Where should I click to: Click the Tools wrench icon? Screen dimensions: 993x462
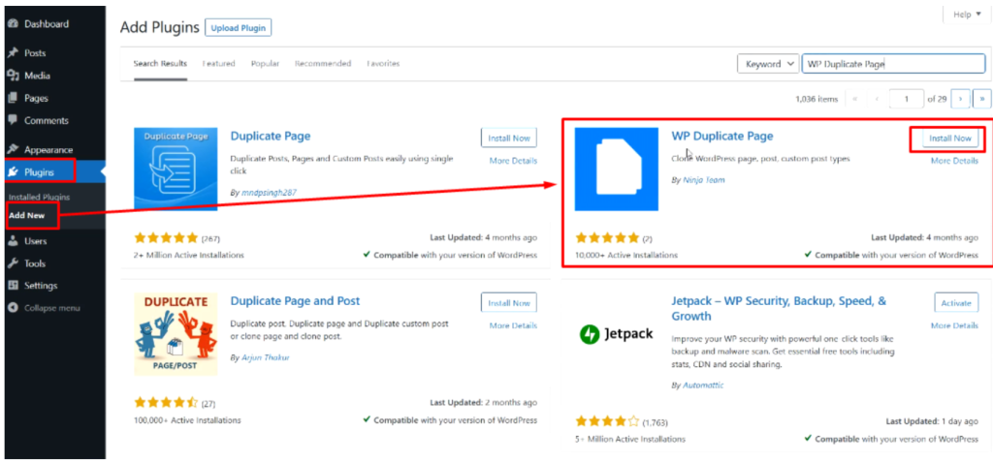(x=12, y=263)
